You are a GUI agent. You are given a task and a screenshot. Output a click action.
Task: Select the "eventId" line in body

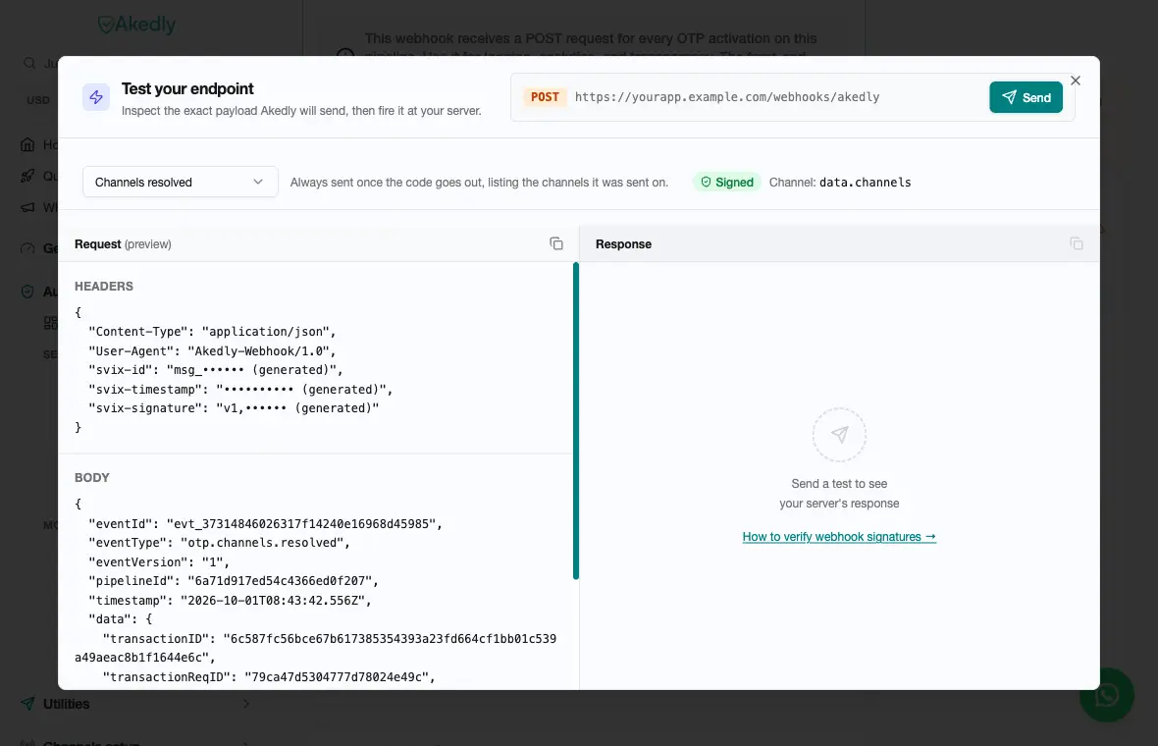point(265,524)
